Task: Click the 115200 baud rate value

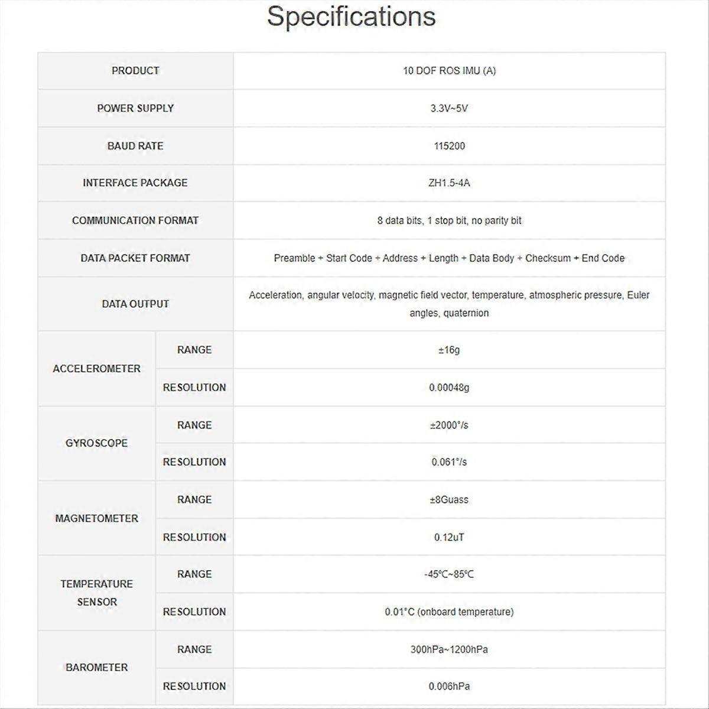Action: click(x=449, y=146)
